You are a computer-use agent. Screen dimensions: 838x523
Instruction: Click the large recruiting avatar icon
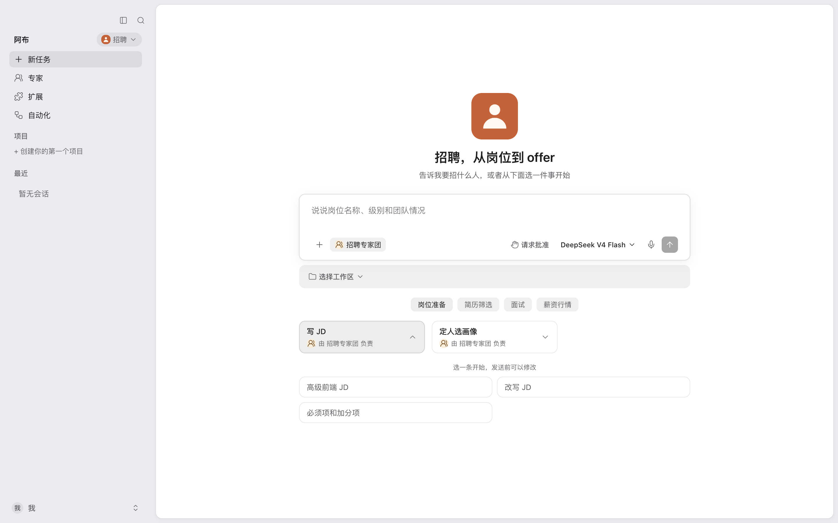494,116
